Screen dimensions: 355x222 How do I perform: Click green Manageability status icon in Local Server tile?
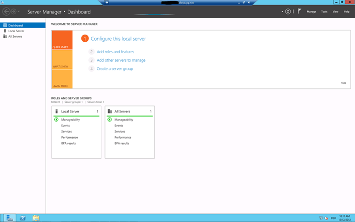56,120
